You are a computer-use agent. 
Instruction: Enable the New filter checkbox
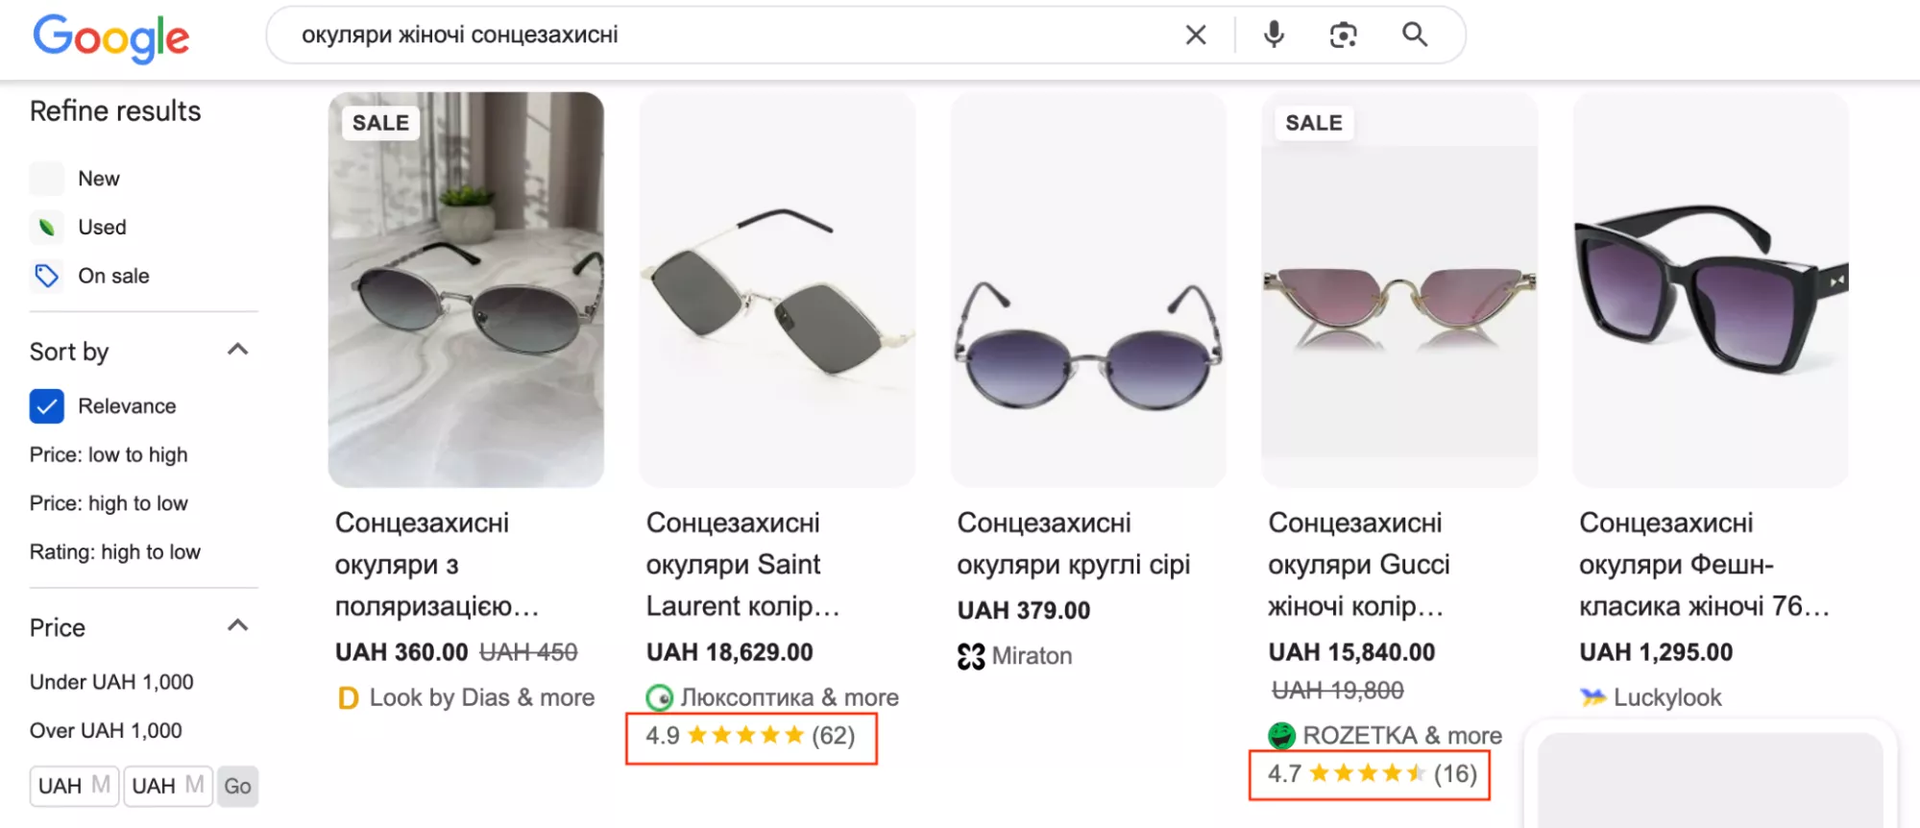[x=46, y=178]
